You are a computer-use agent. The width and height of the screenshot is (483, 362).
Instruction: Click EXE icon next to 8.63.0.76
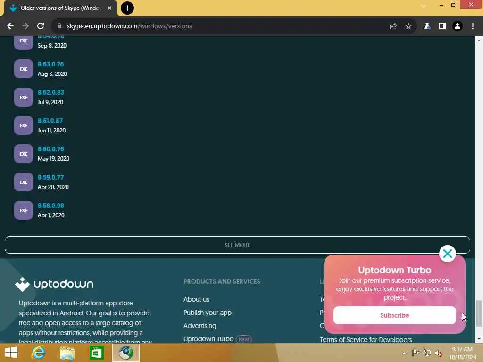click(24, 69)
